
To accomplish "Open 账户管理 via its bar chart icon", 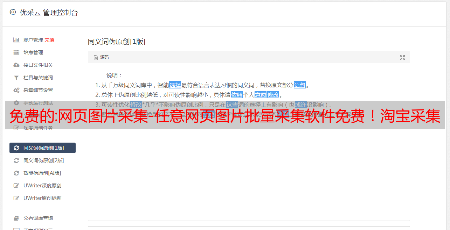I will tap(16, 40).
